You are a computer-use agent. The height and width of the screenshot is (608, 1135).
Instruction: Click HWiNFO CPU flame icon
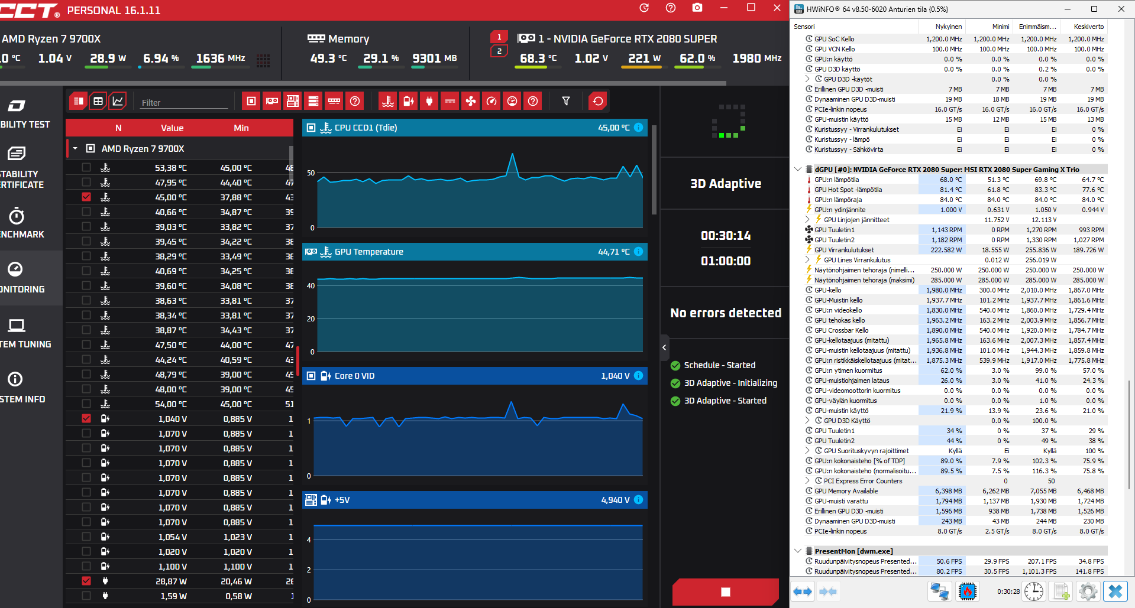click(968, 591)
